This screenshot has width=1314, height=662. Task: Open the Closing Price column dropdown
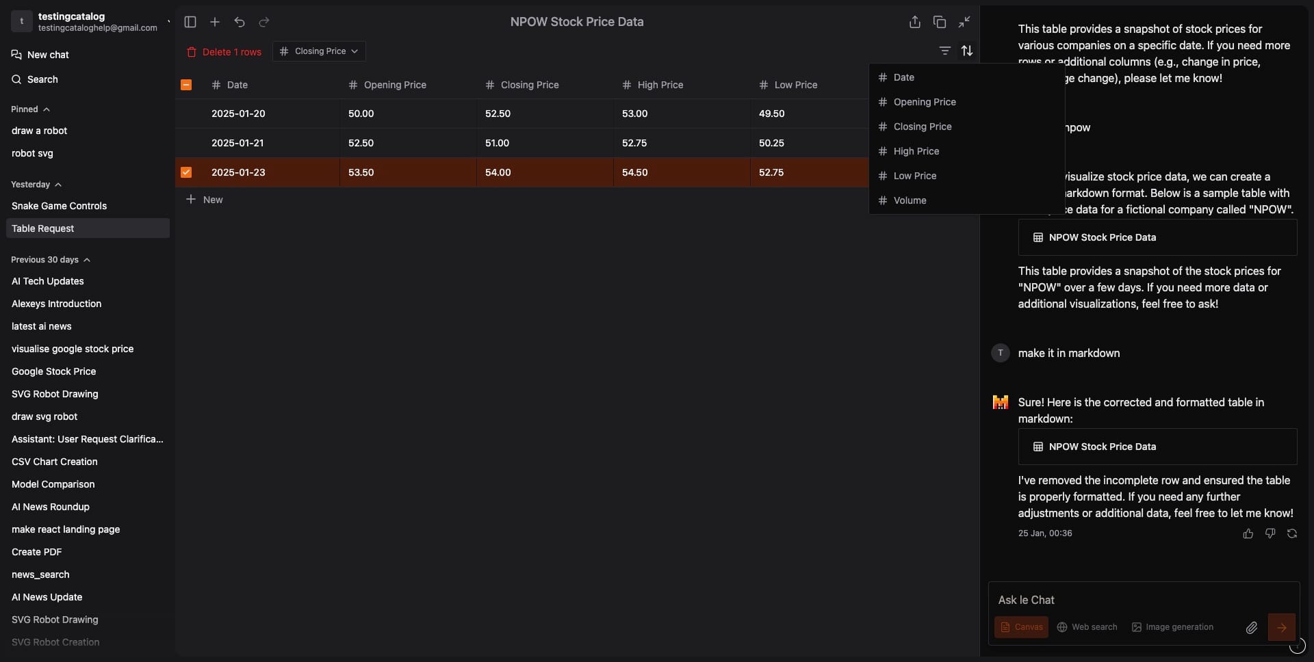pos(319,51)
